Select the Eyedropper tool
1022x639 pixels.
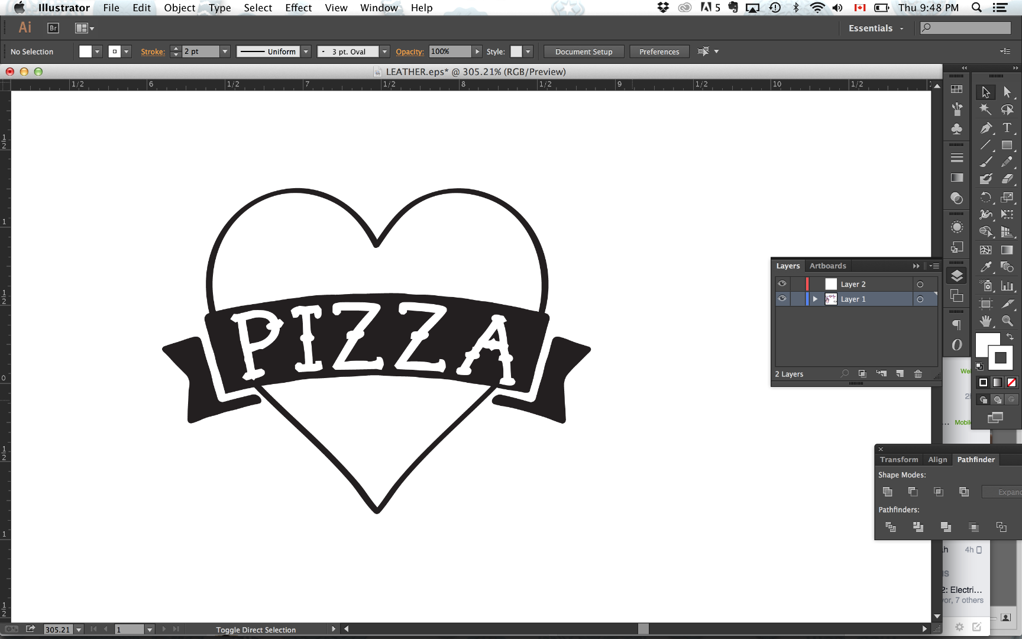(x=985, y=267)
